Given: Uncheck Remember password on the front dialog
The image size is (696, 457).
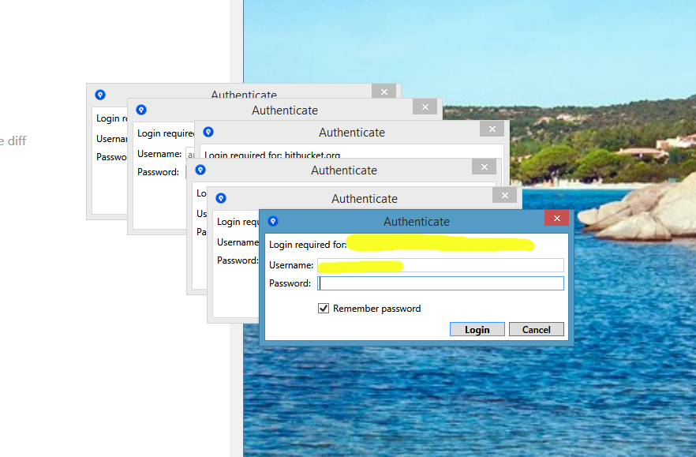Looking at the screenshot, I should tap(324, 308).
